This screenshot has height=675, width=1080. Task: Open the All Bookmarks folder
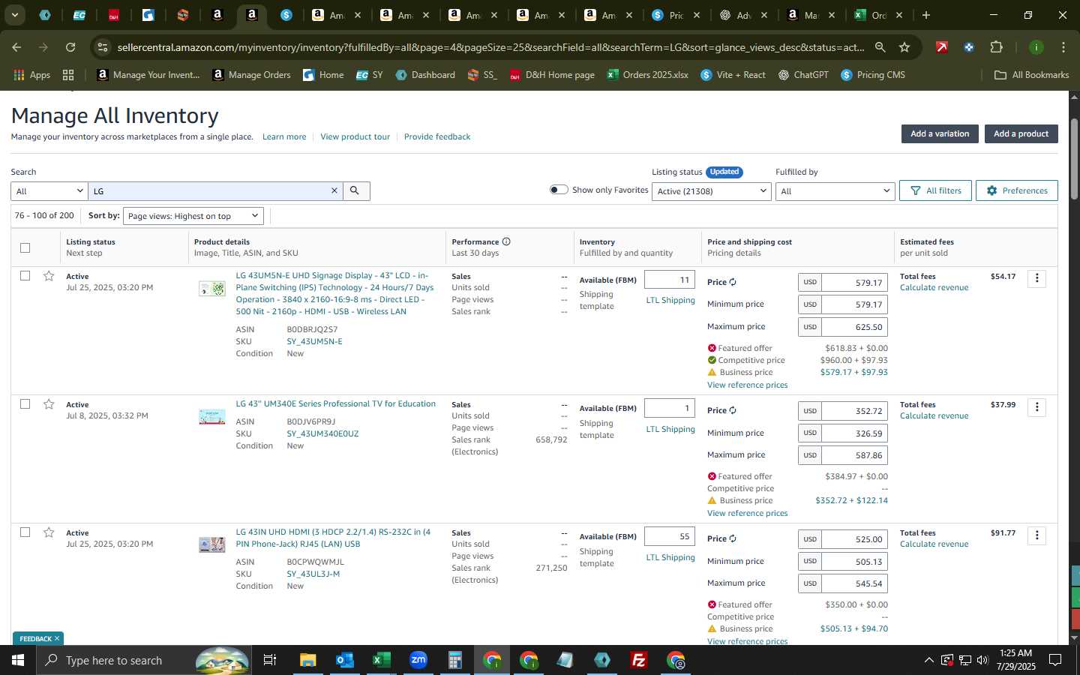[x=1031, y=75]
